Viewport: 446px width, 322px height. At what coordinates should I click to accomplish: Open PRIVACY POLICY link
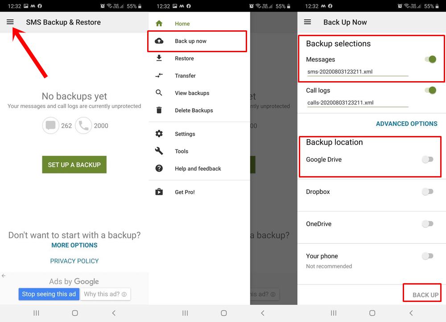click(74, 261)
